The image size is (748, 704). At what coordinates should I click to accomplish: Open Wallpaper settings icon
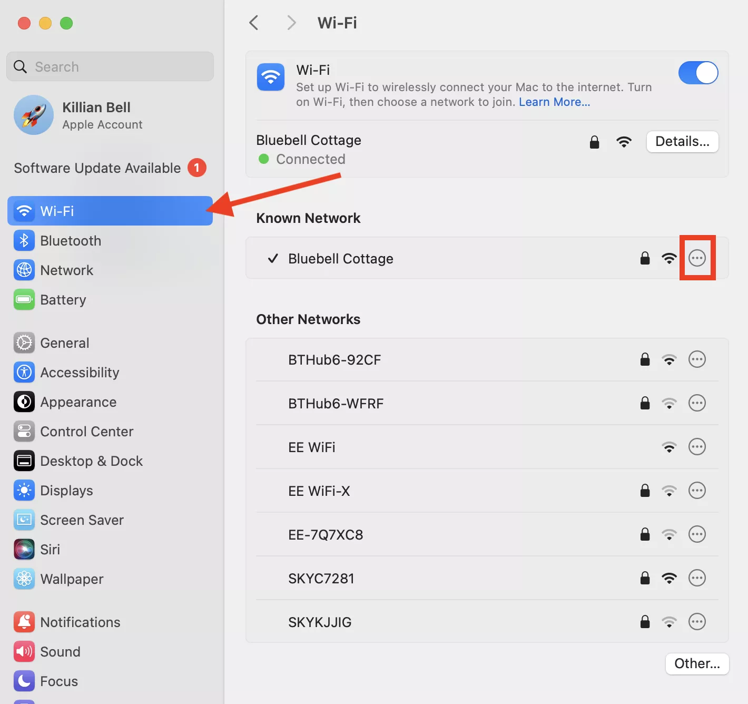tap(24, 579)
